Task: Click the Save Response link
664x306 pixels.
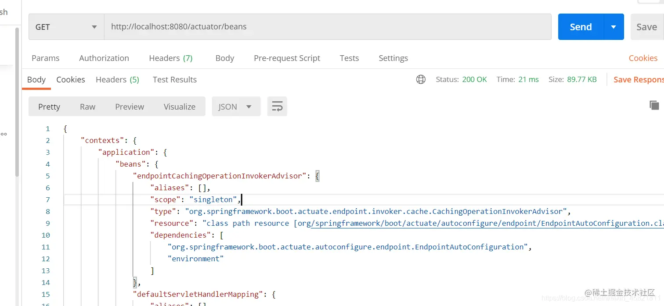Action: [x=639, y=79]
